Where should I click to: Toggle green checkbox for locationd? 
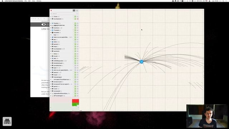75,28
